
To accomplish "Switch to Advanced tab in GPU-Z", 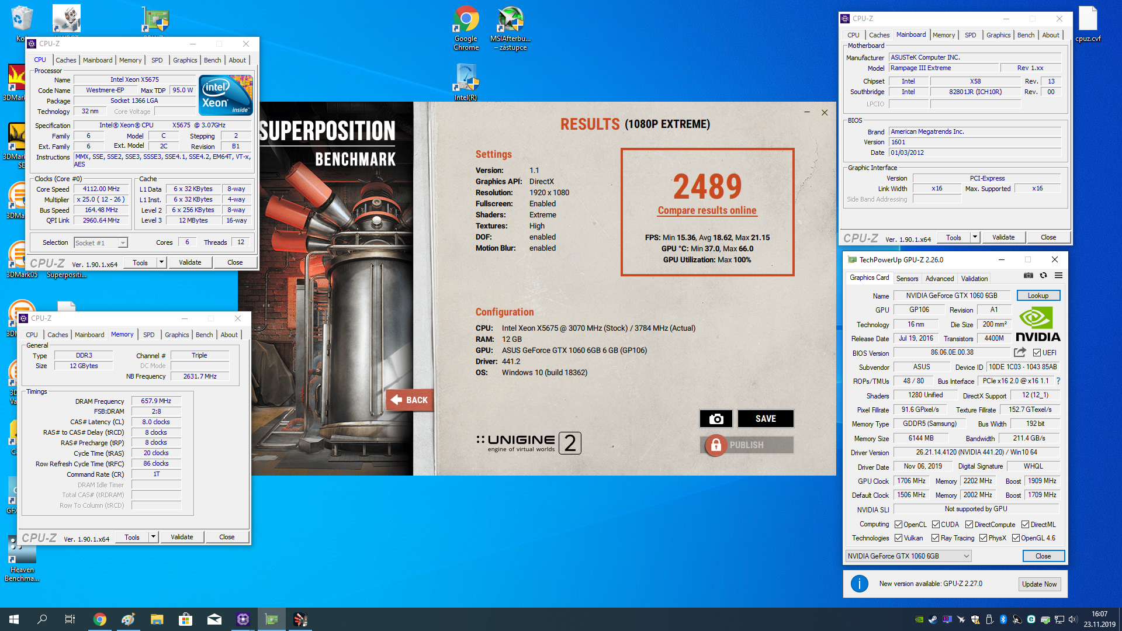I will click(x=939, y=279).
